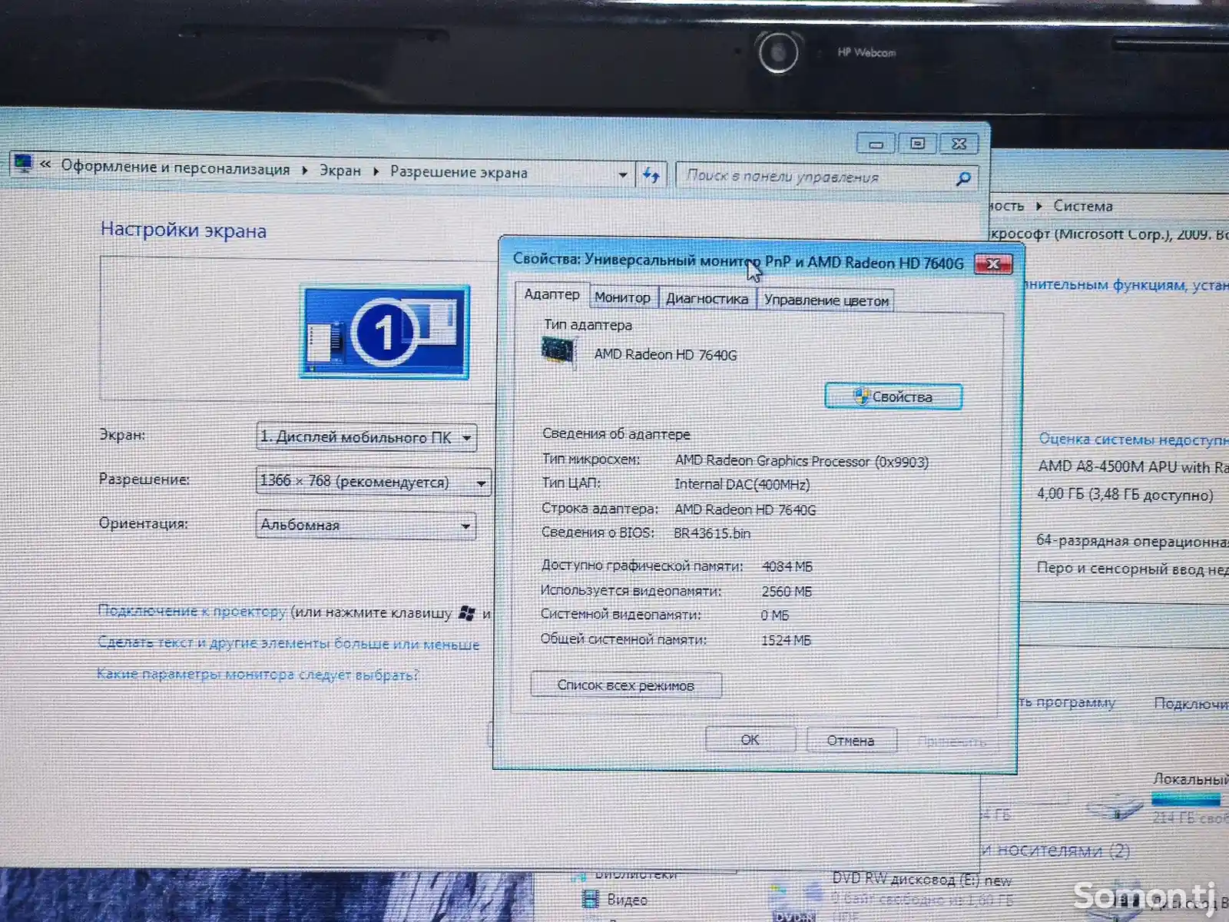
Task: Expand the address bar history dropdown
Action: click(623, 175)
